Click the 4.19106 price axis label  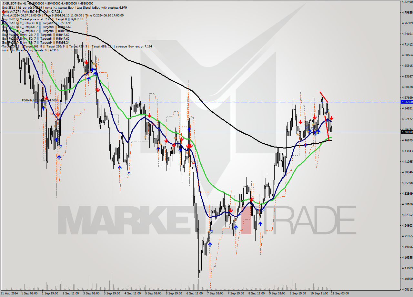point(407,247)
